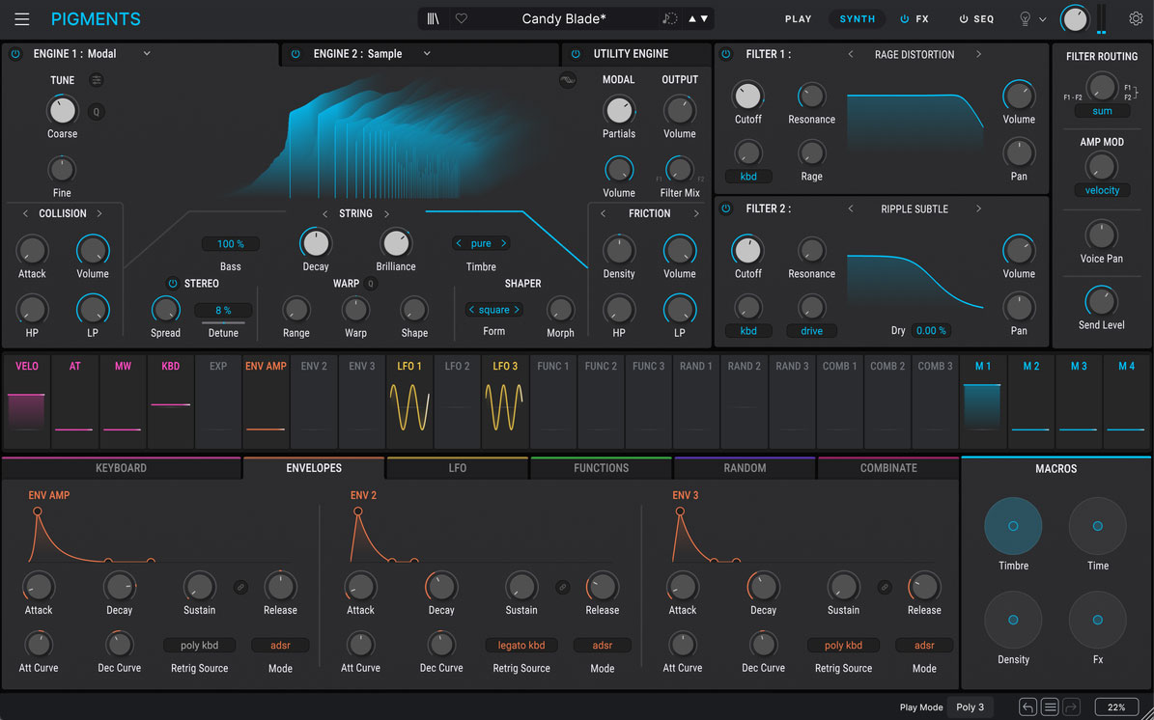Click the Bass 100 % value field

click(x=231, y=244)
